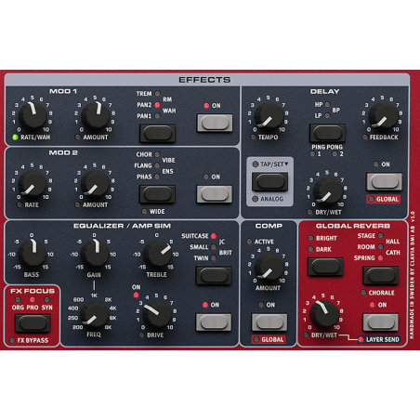Click the BRIGHT indicator LED
This screenshot has width=420, height=420.
(310, 238)
